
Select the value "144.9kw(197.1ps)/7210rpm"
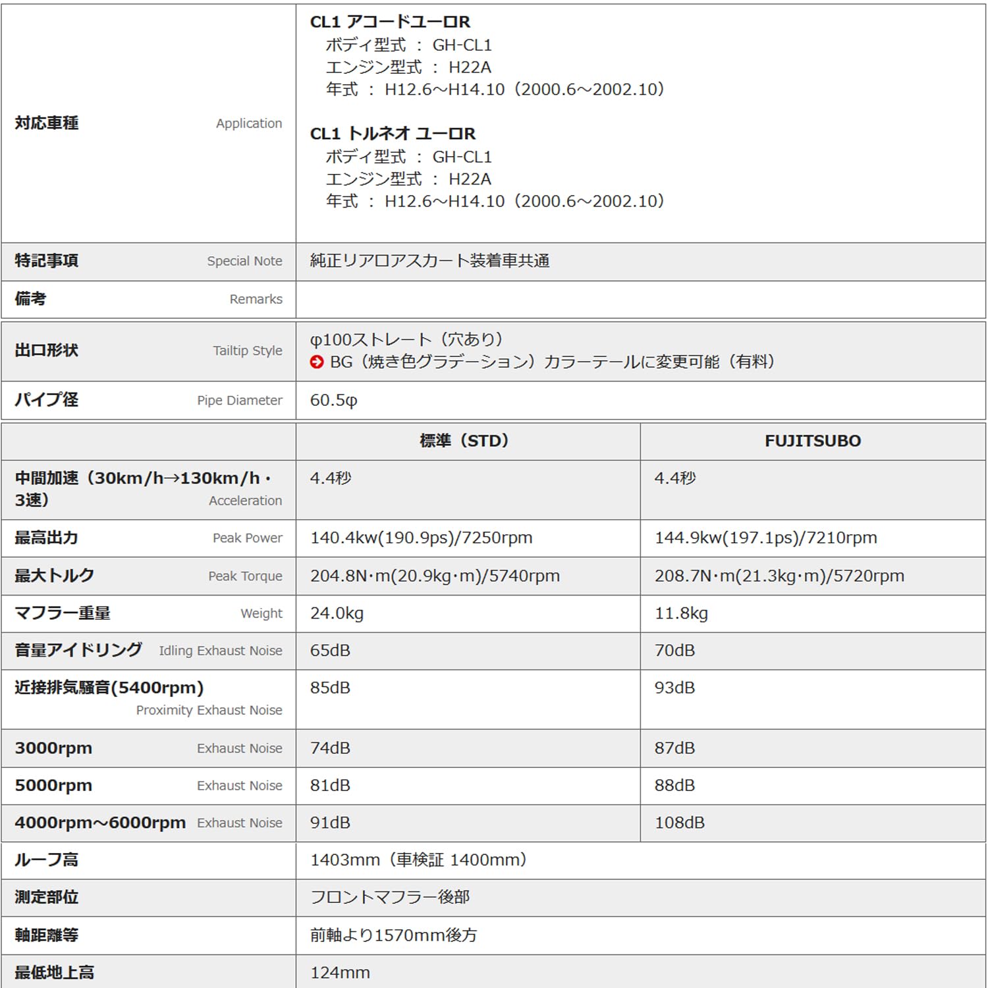766,538
